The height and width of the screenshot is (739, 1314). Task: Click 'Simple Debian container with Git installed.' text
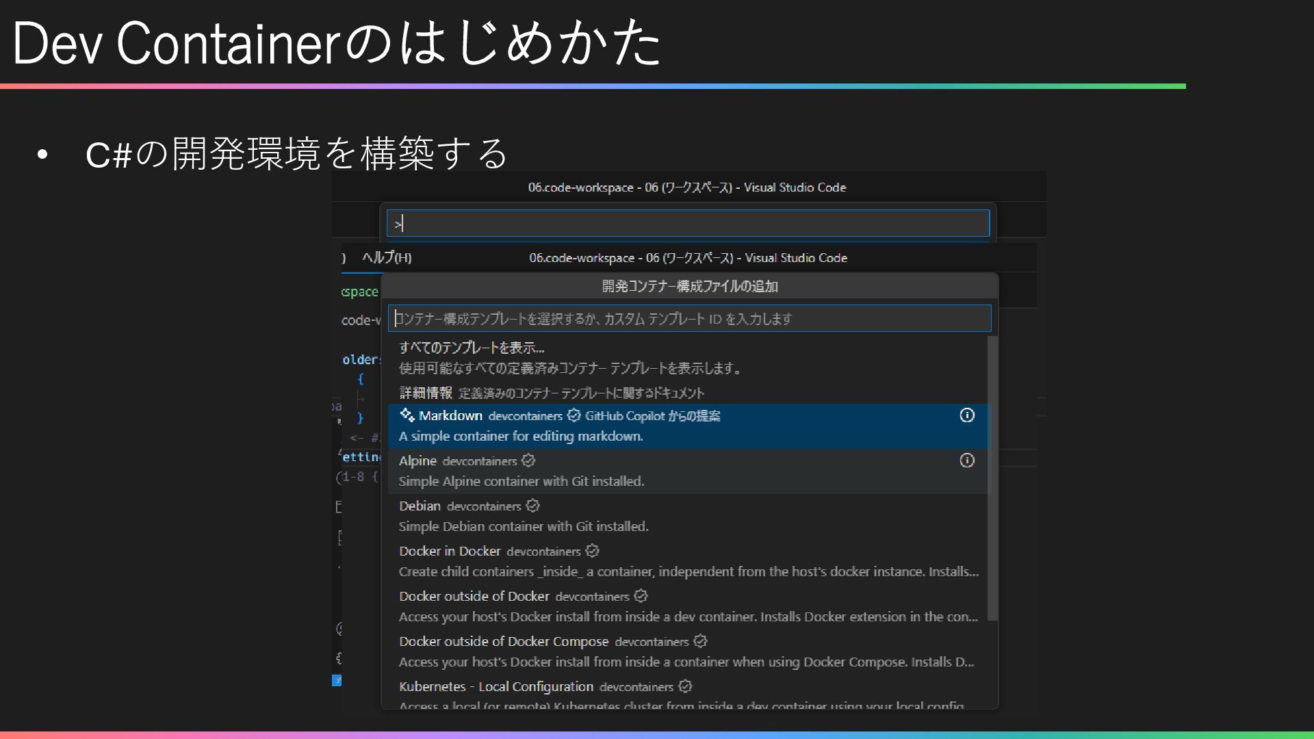pos(524,527)
